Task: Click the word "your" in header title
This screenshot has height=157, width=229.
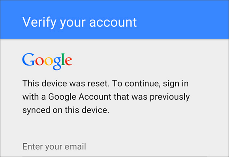Action: click(73, 24)
